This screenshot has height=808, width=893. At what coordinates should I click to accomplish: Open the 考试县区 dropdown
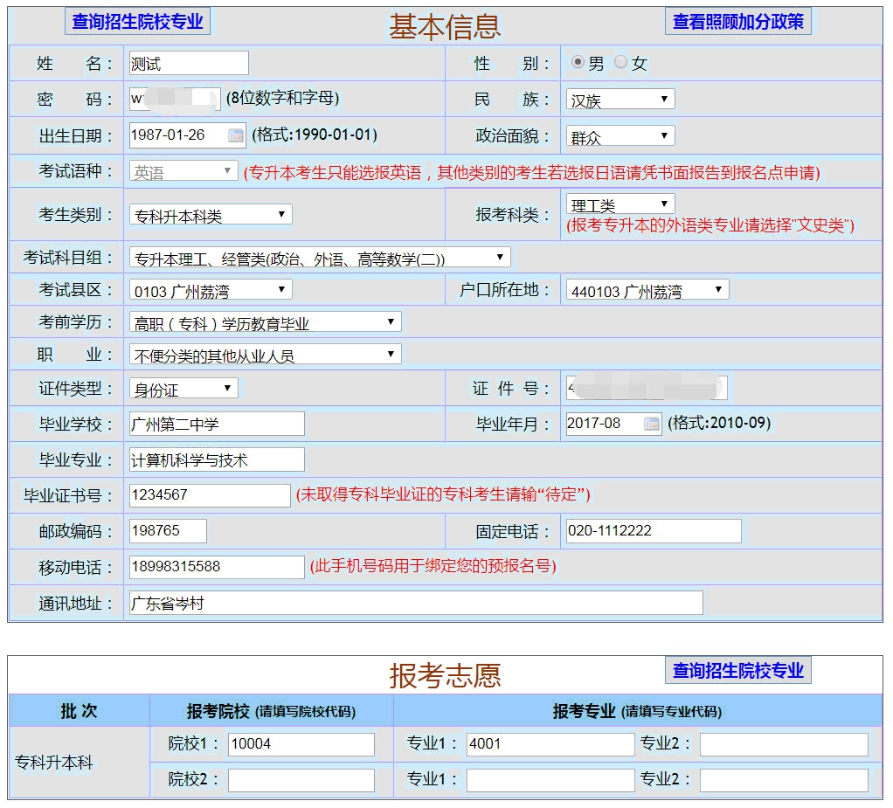211,290
